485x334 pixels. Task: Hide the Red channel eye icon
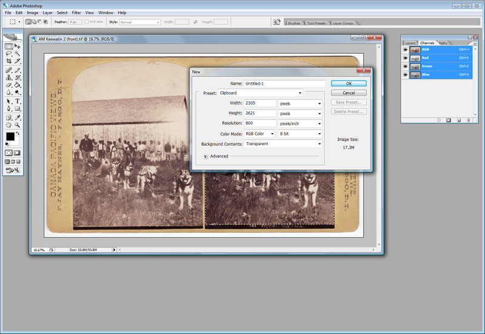[406, 58]
